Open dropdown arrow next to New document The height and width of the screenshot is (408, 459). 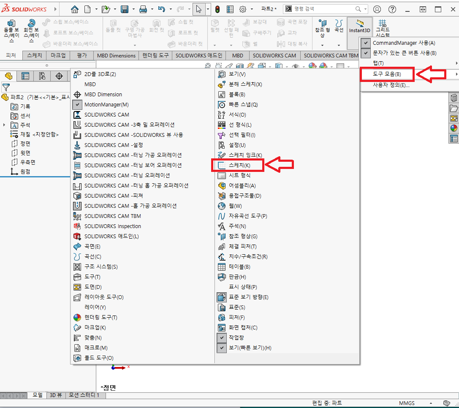96,9
